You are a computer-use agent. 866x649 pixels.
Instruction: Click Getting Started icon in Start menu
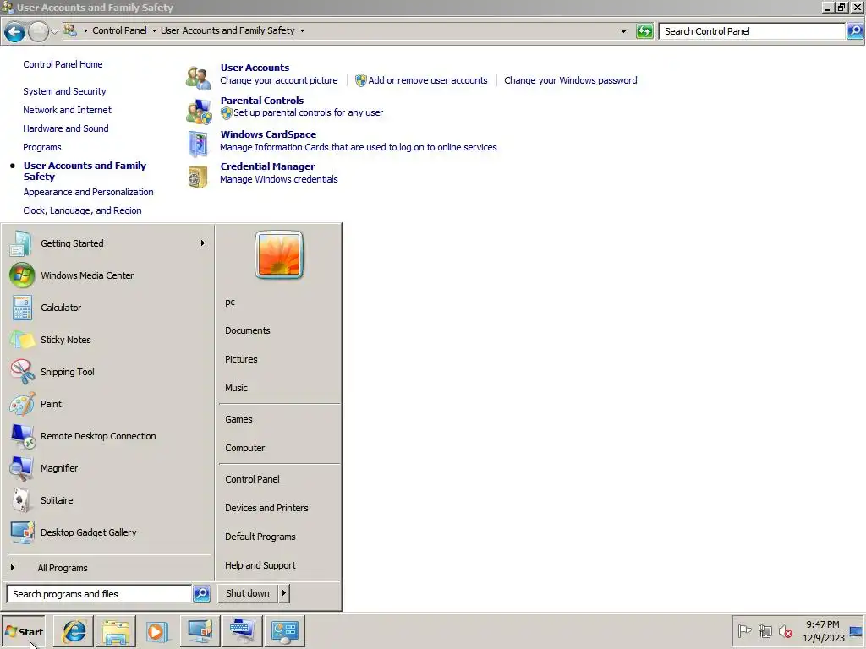pos(21,243)
